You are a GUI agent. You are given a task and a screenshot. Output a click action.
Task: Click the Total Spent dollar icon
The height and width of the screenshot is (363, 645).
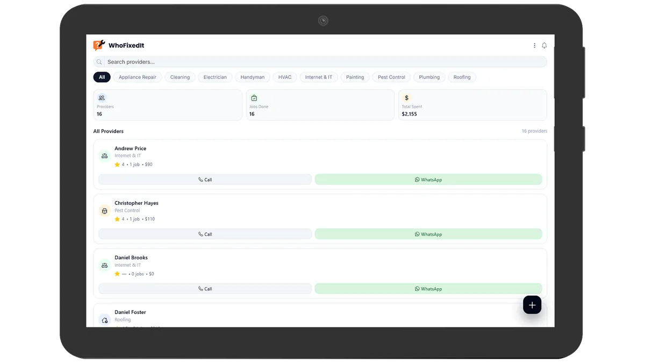coord(407,98)
